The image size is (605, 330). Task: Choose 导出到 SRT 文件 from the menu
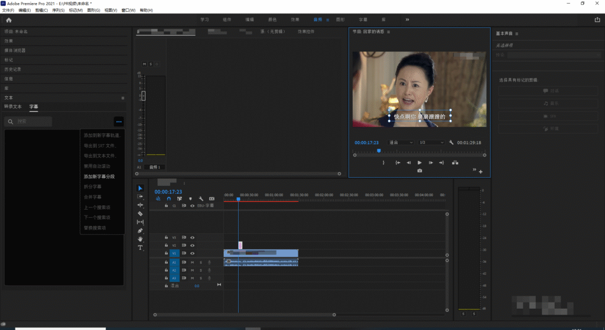click(100, 145)
